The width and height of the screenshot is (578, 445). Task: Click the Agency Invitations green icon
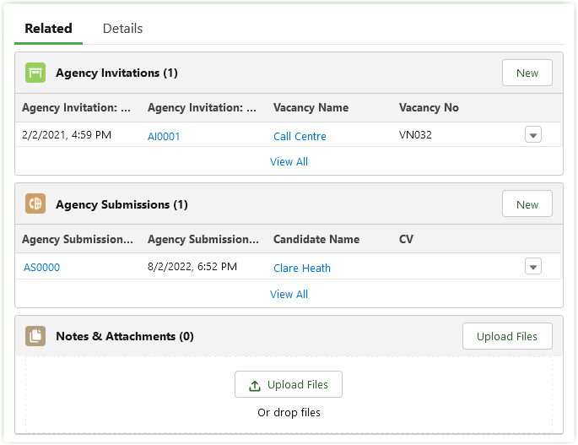point(35,73)
